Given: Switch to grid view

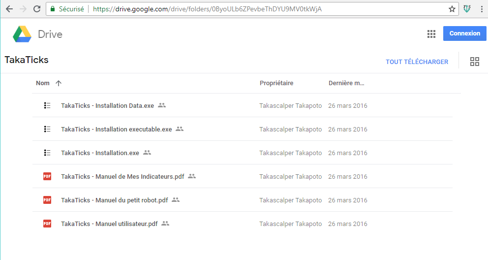Looking at the screenshot, I should click(x=475, y=62).
